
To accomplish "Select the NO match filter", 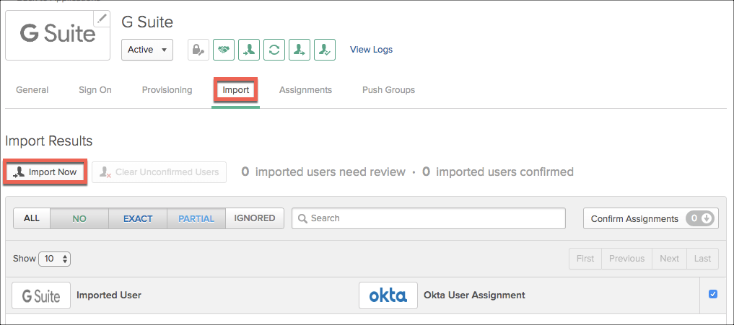I will [x=79, y=218].
